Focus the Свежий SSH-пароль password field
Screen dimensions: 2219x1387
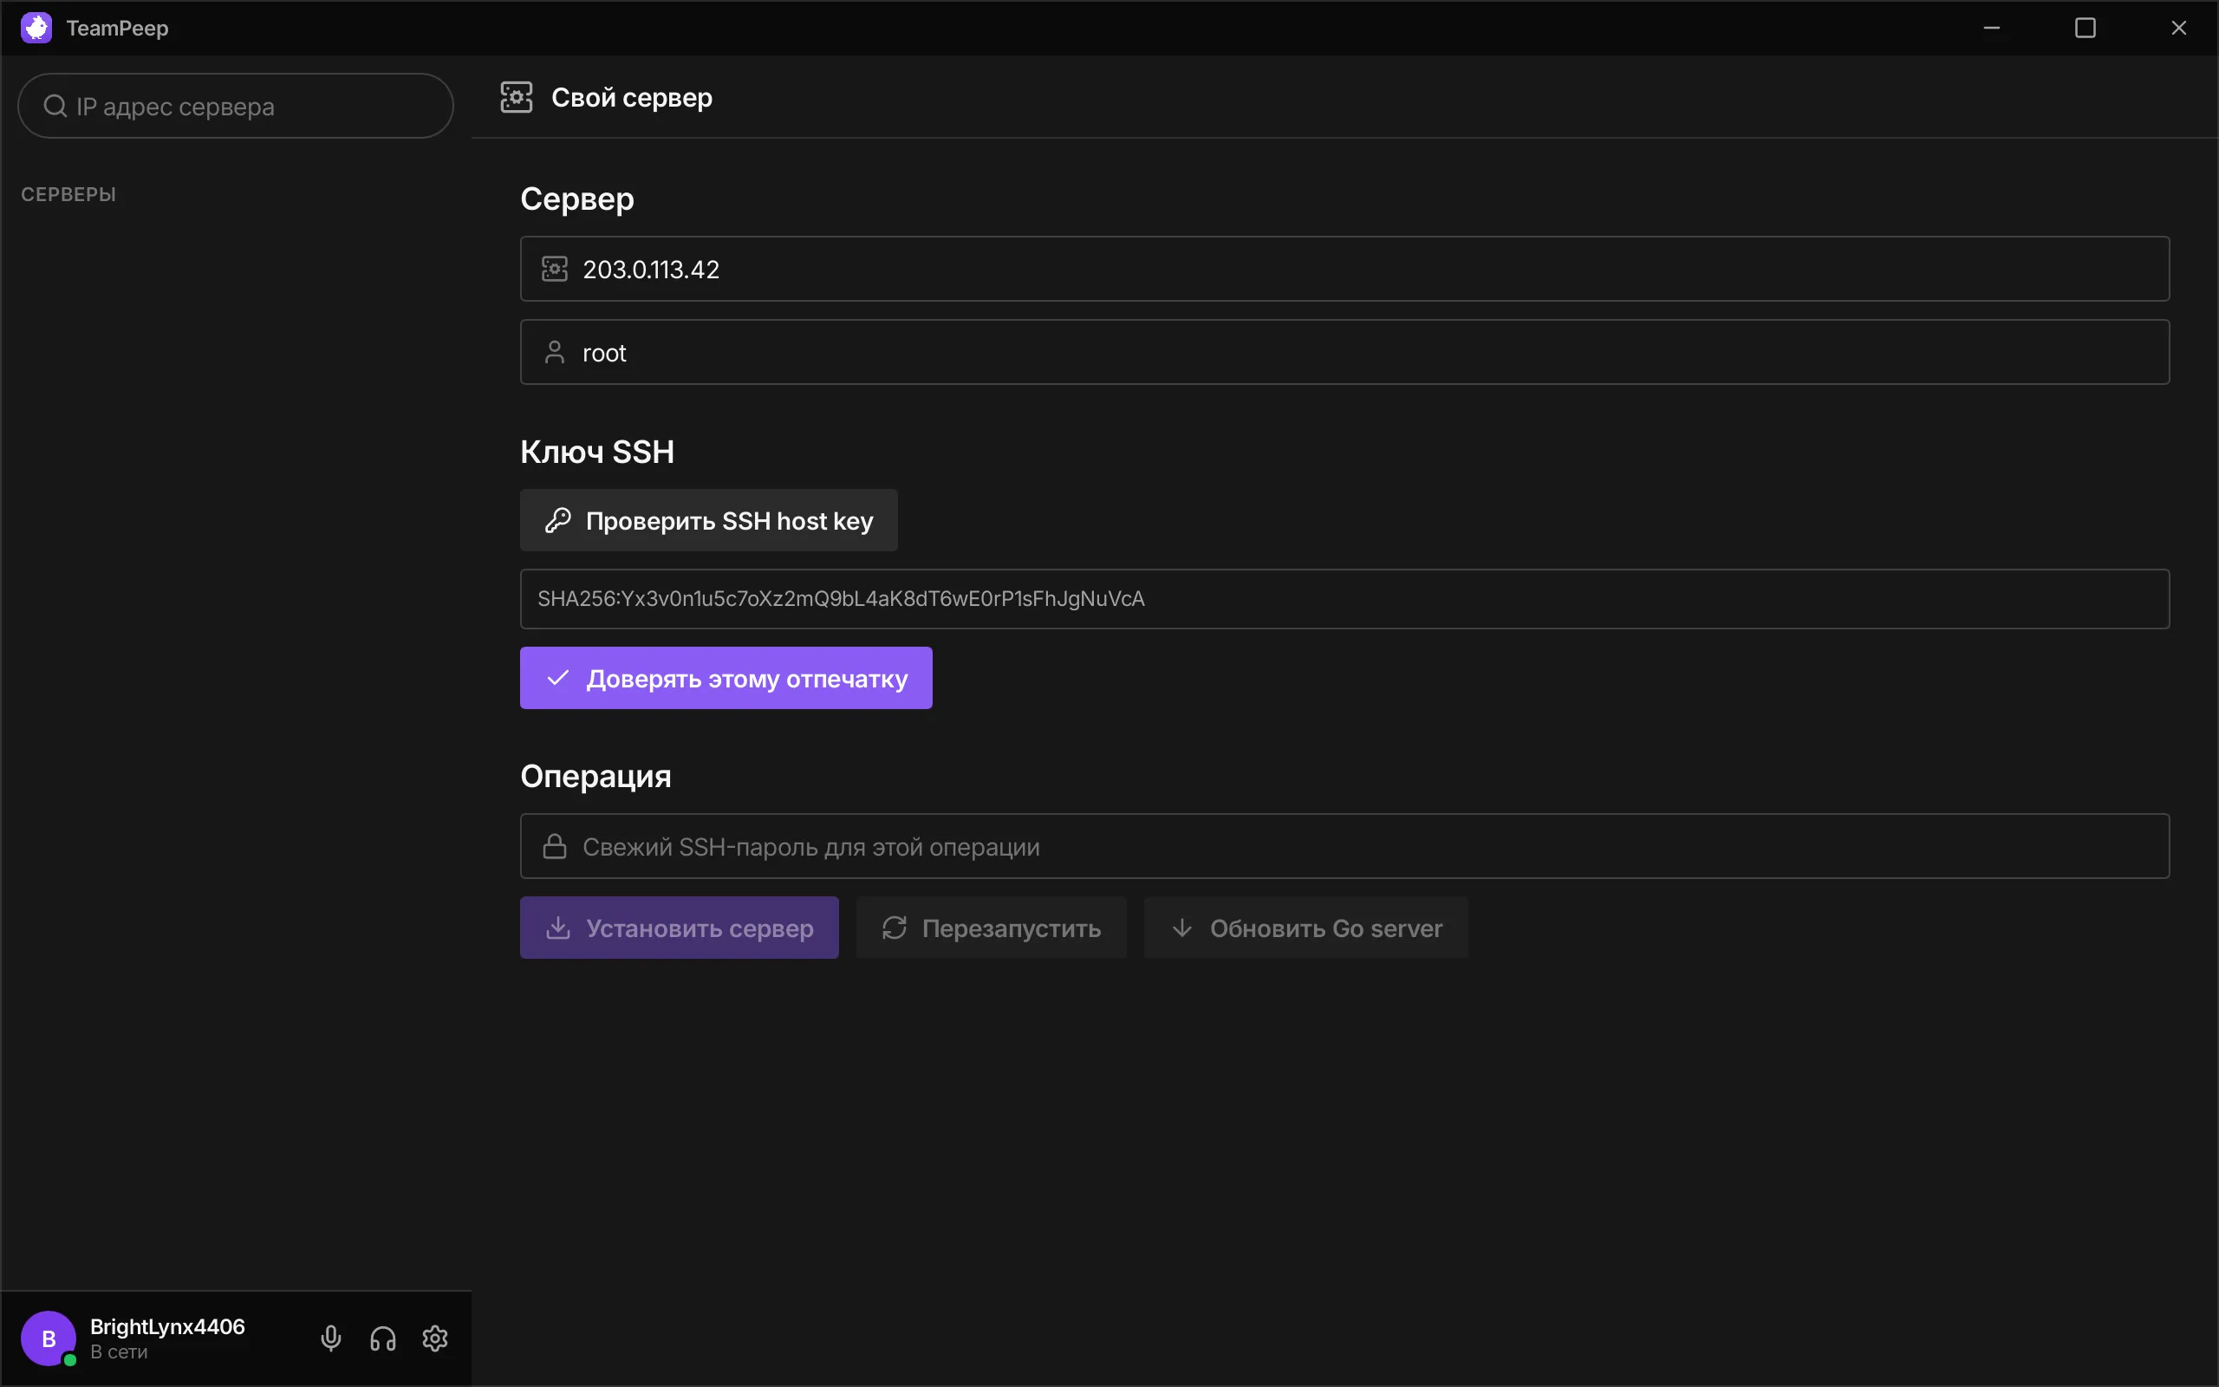coord(1344,846)
